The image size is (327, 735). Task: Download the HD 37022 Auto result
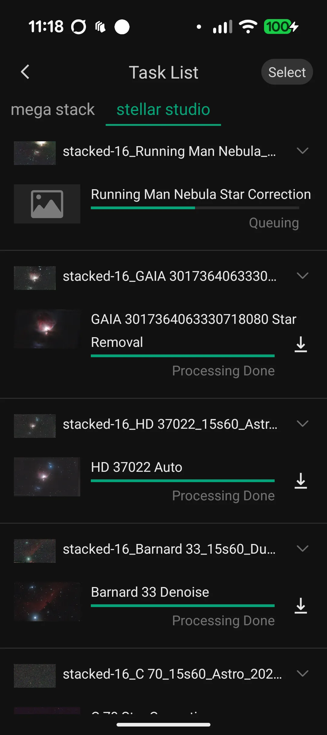click(x=301, y=481)
